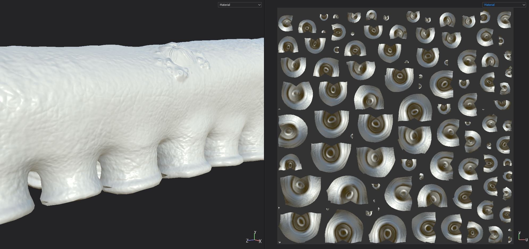
Task: Click the XYZ axis gizmo in 3D view
Action: (x=254, y=238)
